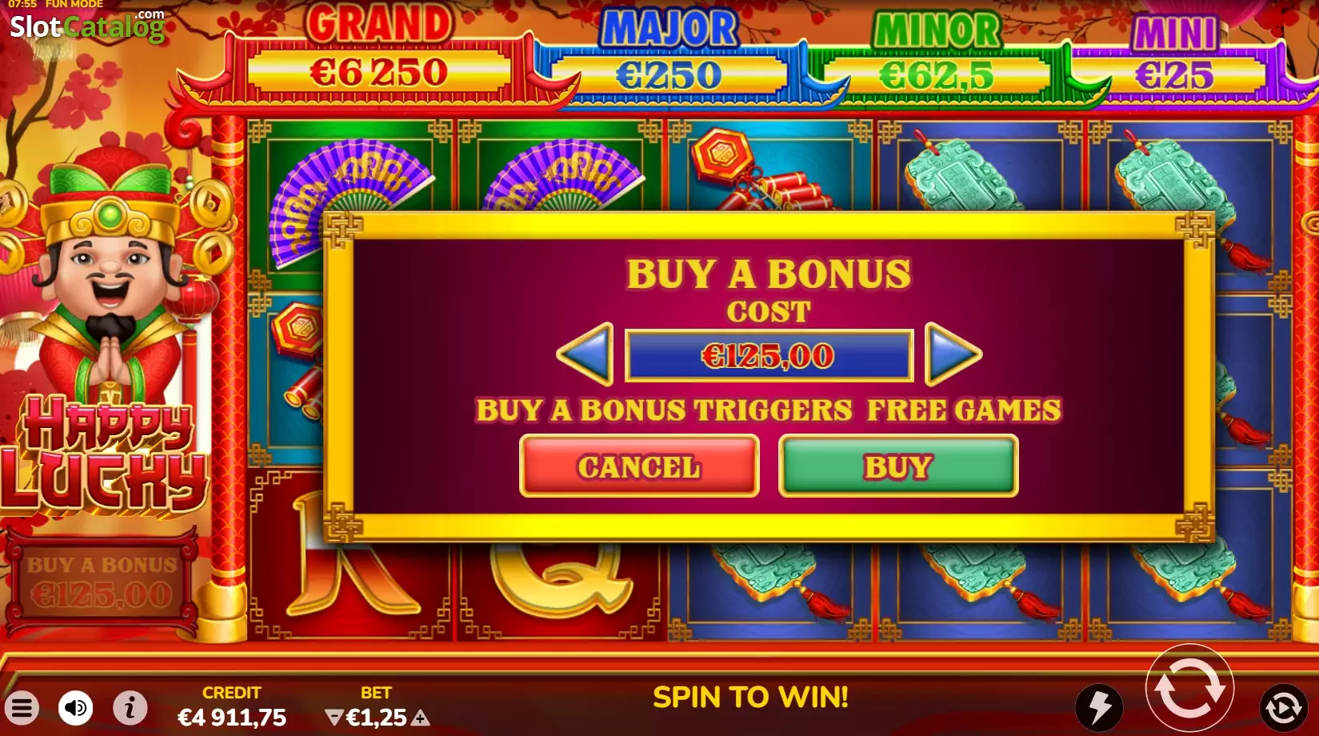The image size is (1319, 736).
Task: Lower bonus cost with left arrow
Action: pos(586,354)
